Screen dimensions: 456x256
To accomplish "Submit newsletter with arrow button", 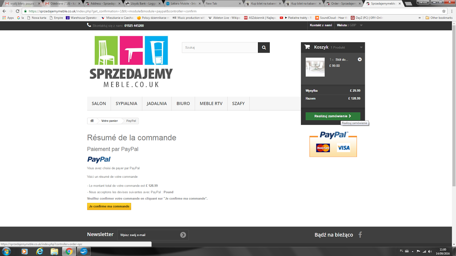I will click(x=183, y=235).
